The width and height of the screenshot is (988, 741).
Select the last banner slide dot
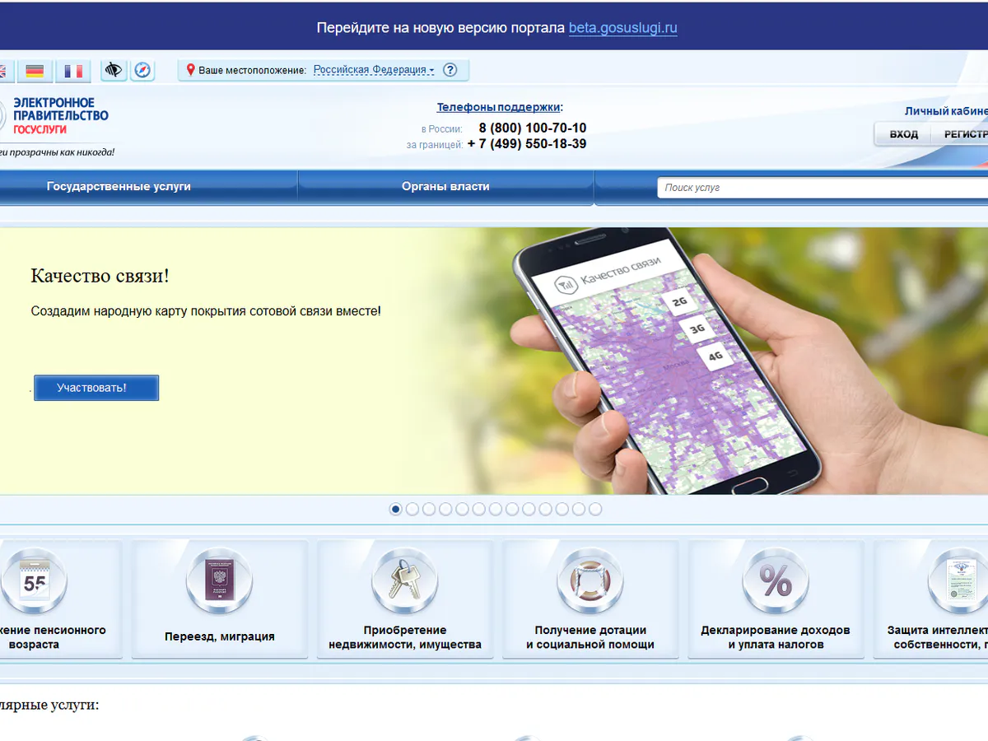tap(595, 509)
